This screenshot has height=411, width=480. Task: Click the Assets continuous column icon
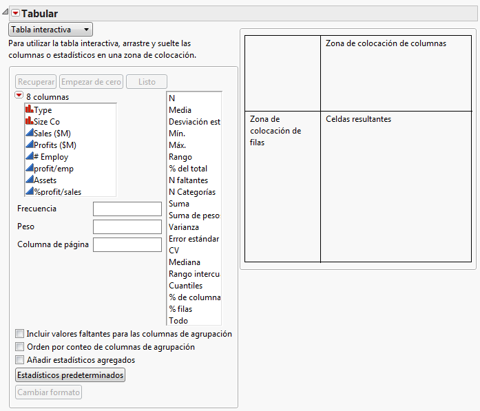(x=29, y=180)
